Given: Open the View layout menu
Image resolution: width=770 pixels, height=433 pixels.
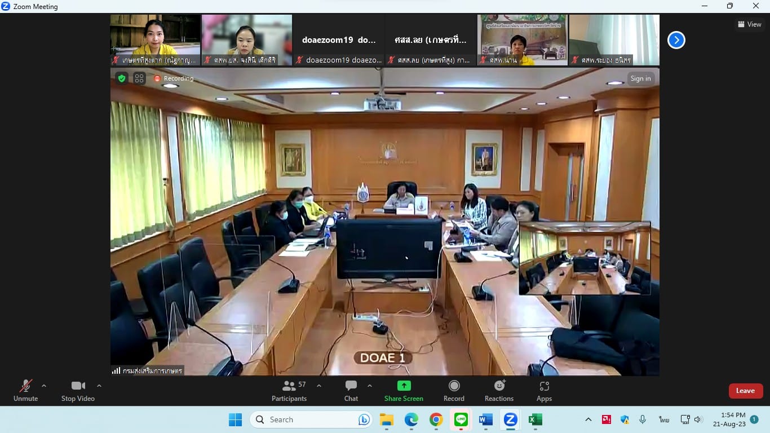Looking at the screenshot, I should tap(750, 24).
